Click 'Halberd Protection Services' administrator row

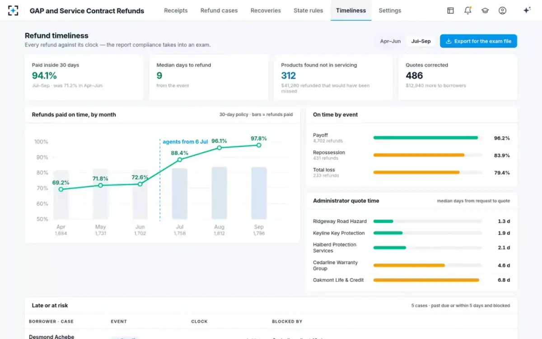[411, 248]
